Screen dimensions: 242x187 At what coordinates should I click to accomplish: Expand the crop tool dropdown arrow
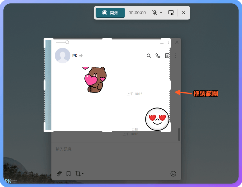83,174
